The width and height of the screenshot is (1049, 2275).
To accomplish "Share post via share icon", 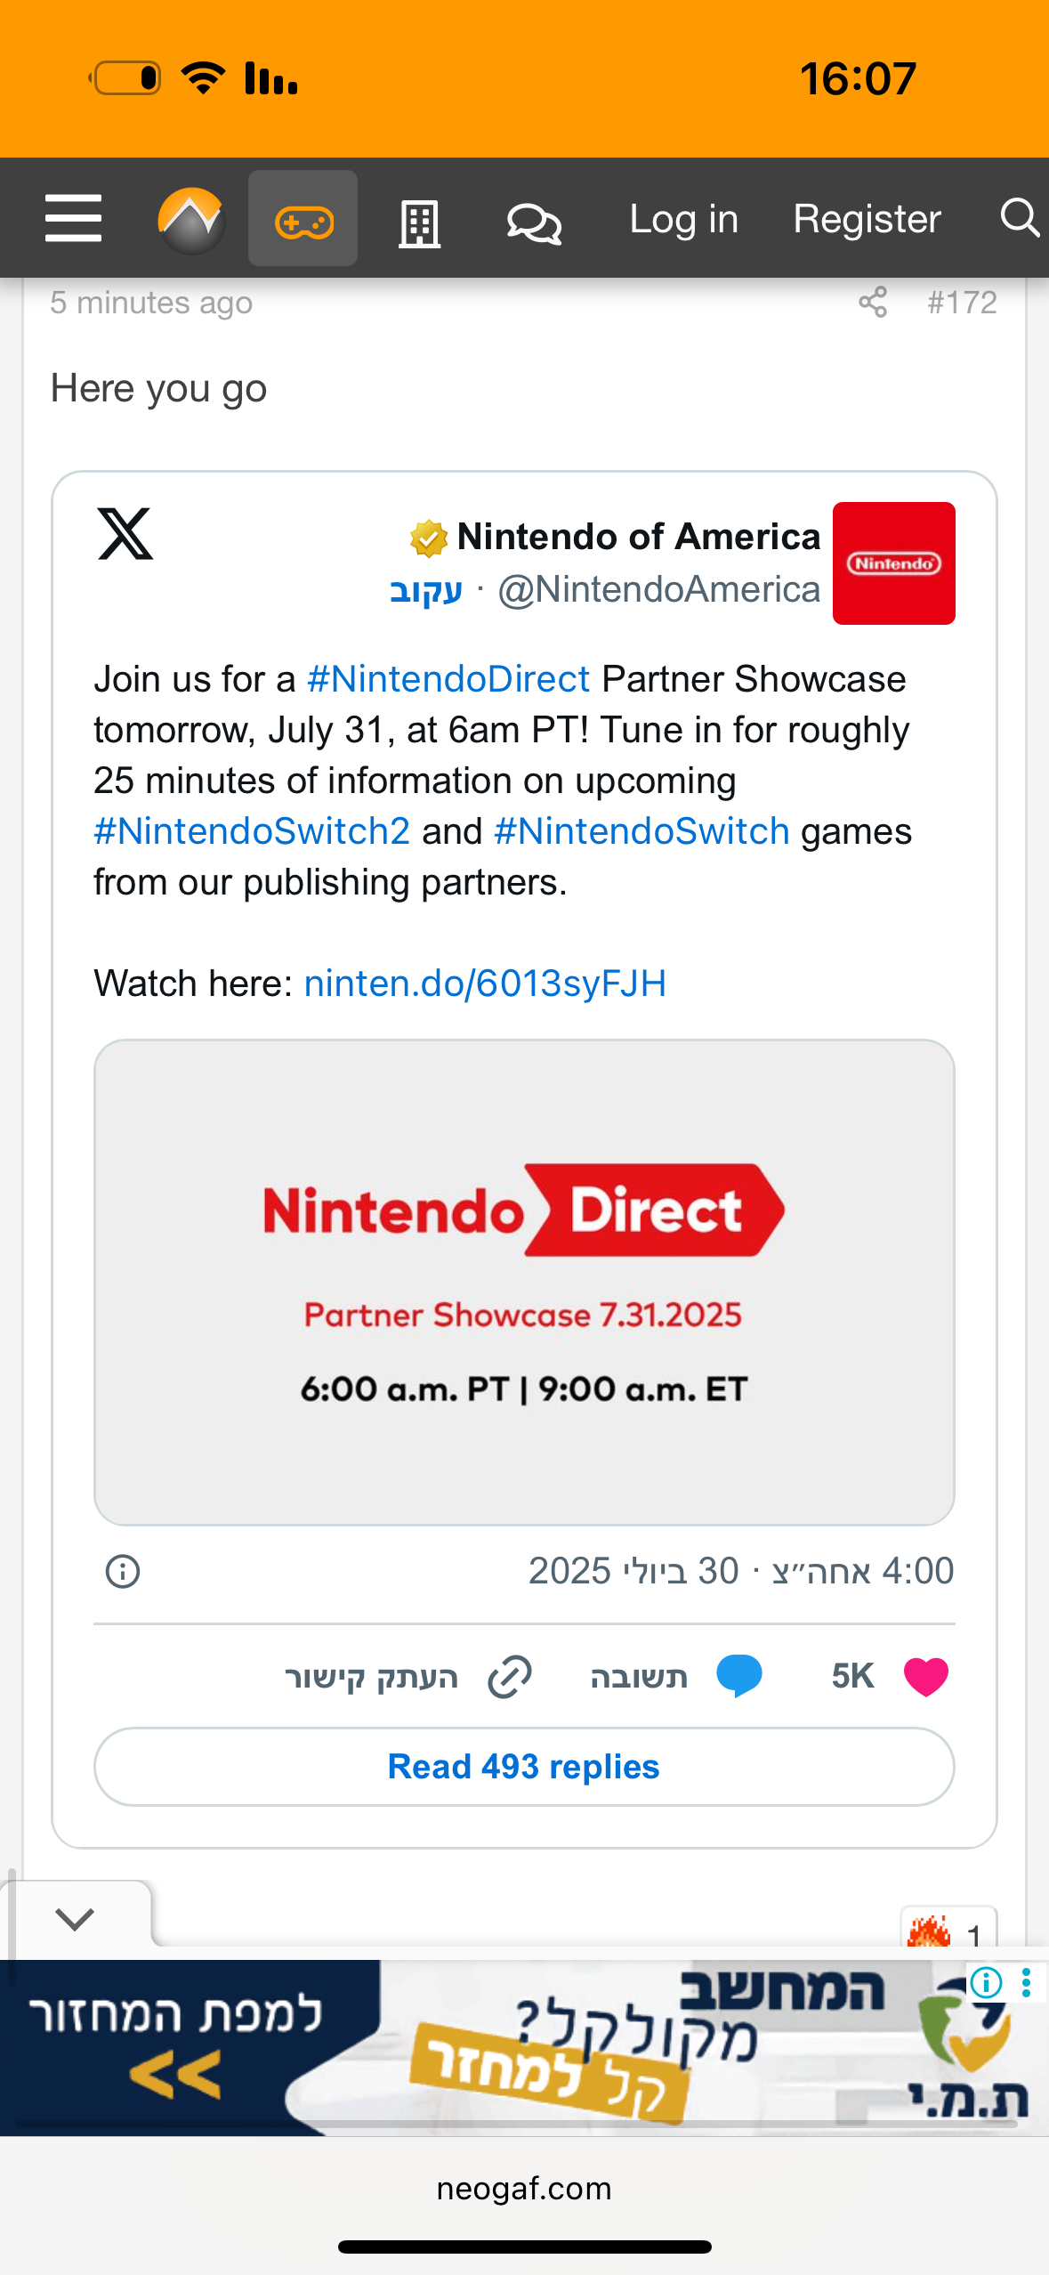I will click(873, 303).
